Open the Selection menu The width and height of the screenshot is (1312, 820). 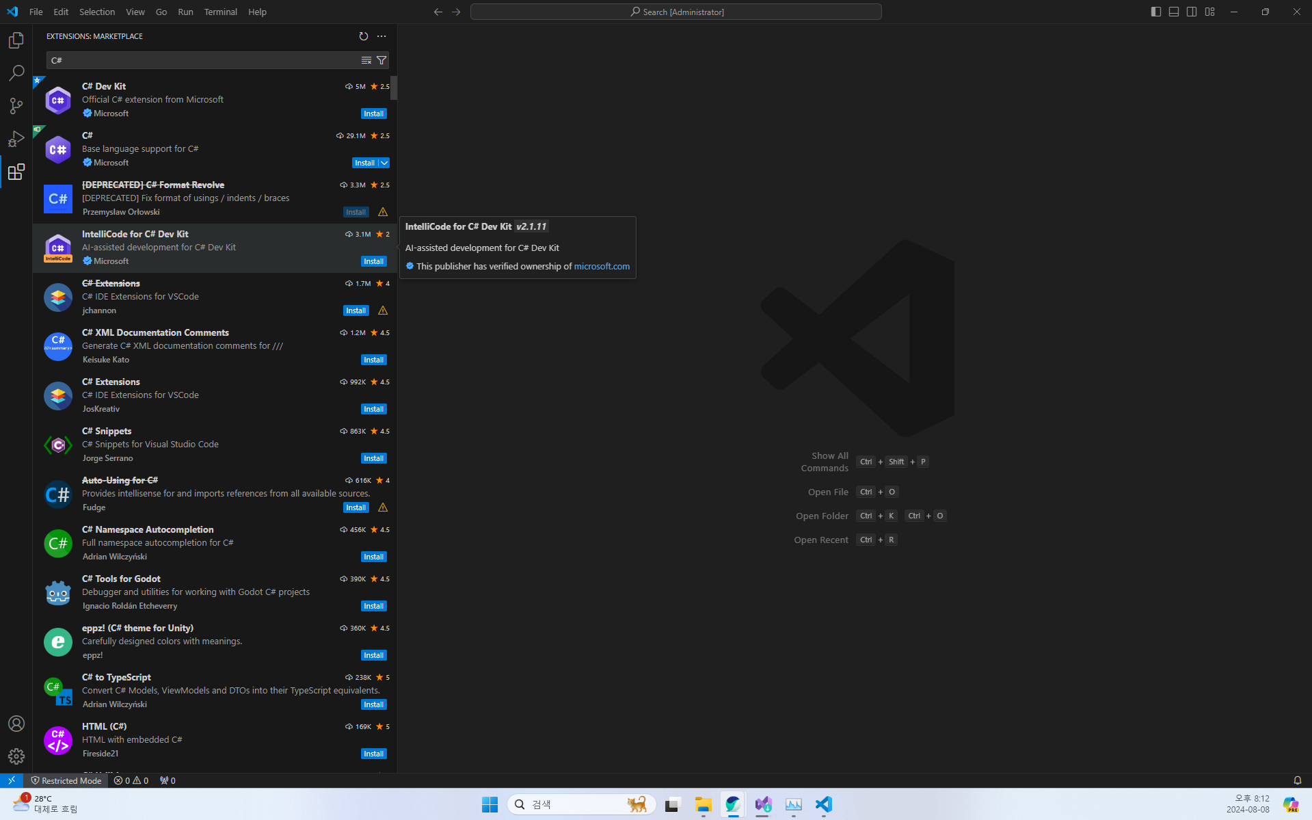coord(97,12)
